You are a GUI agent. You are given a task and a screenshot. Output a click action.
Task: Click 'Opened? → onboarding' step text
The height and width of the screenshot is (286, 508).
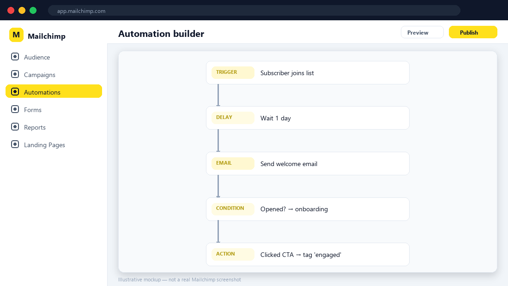click(294, 209)
